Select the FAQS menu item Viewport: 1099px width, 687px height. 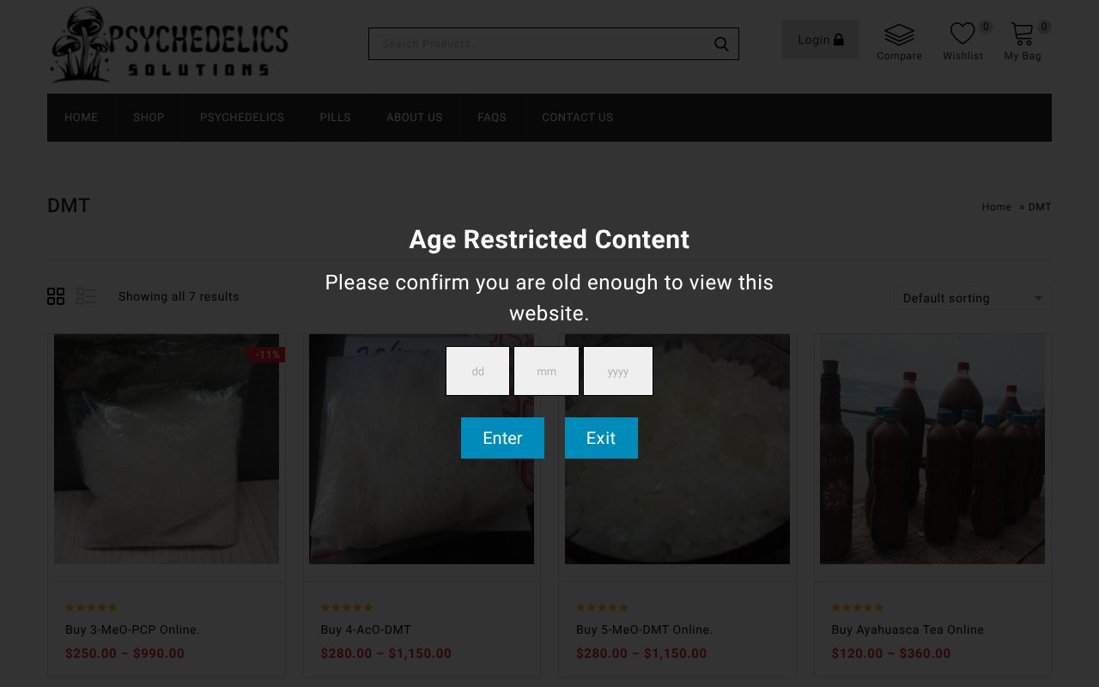pos(492,117)
